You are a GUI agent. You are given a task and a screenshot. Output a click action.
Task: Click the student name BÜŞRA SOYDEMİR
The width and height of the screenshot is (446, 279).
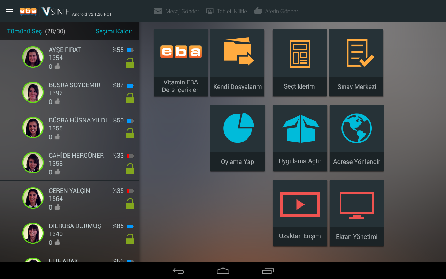[75, 85]
